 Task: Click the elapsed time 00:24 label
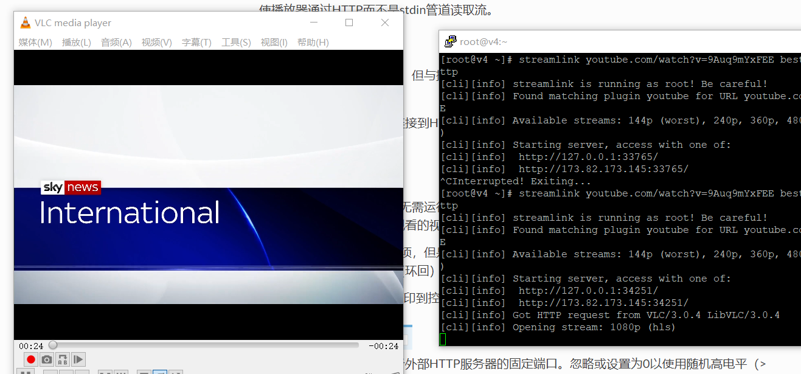pos(31,346)
